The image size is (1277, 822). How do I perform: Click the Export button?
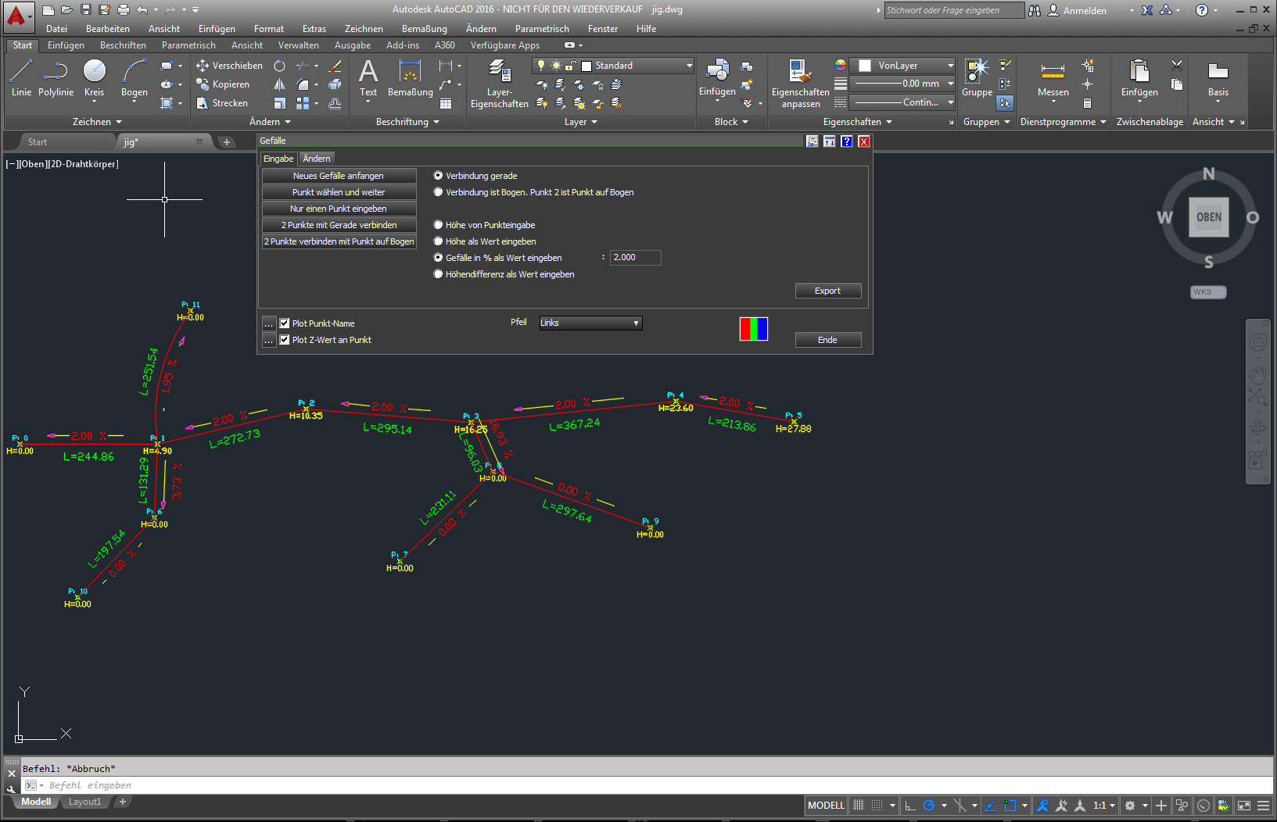(x=827, y=290)
